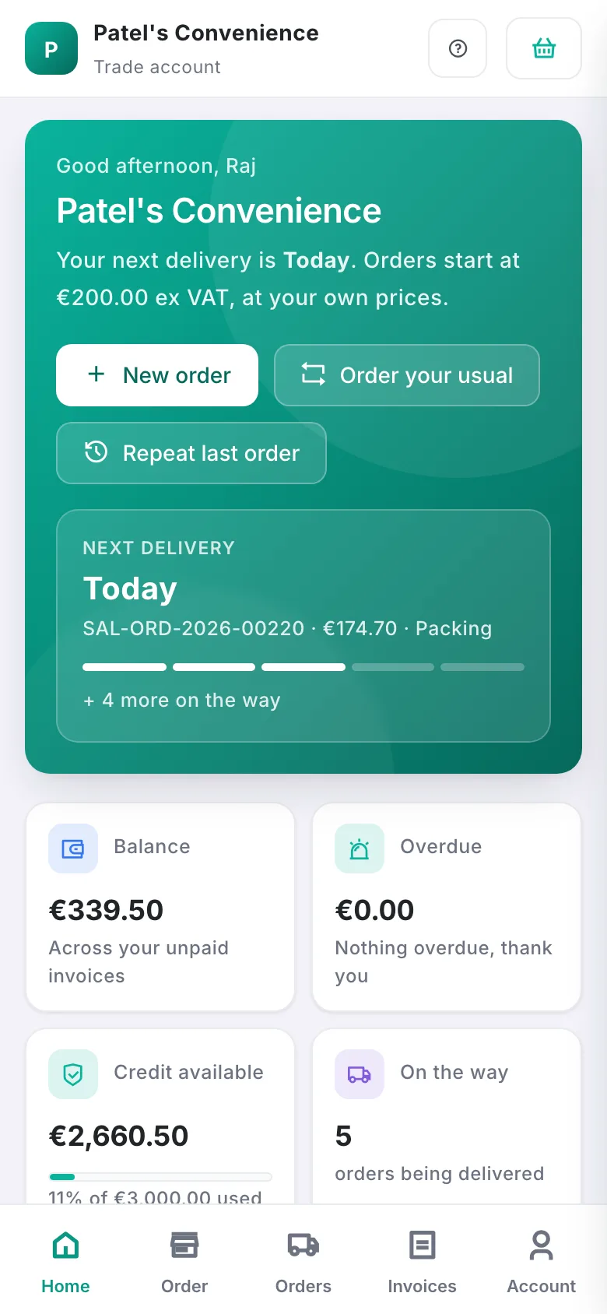Click the Balance wallet icon

coord(73,848)
